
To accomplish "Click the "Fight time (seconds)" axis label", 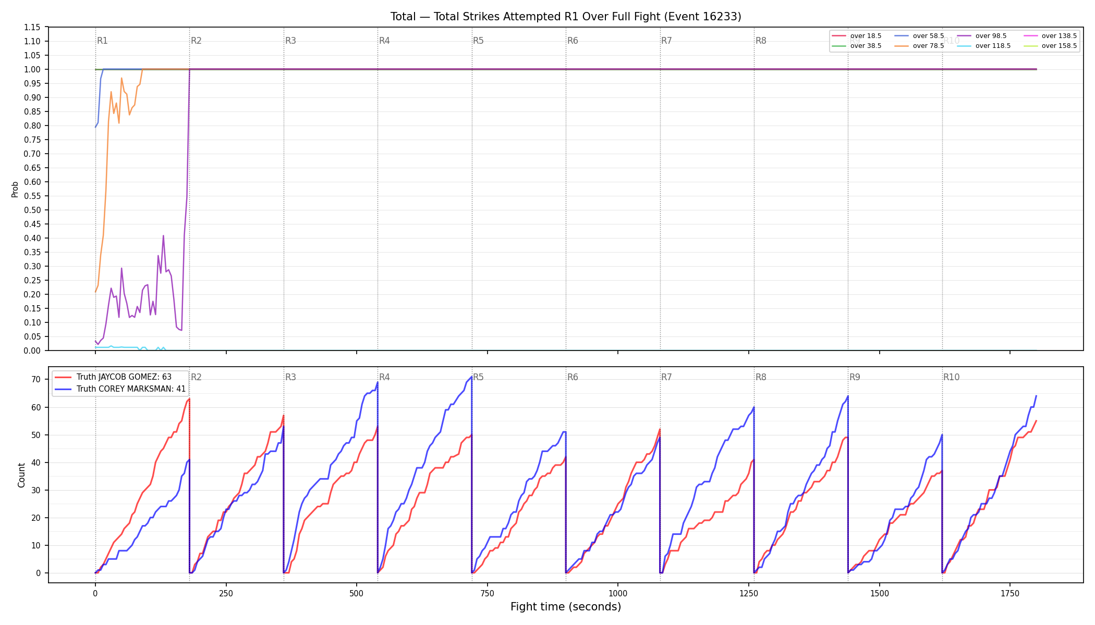I will point(566,607).
